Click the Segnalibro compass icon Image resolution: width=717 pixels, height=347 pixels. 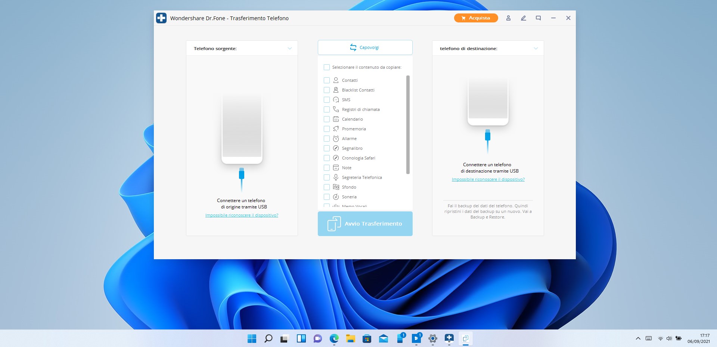[x=336, y=148]
